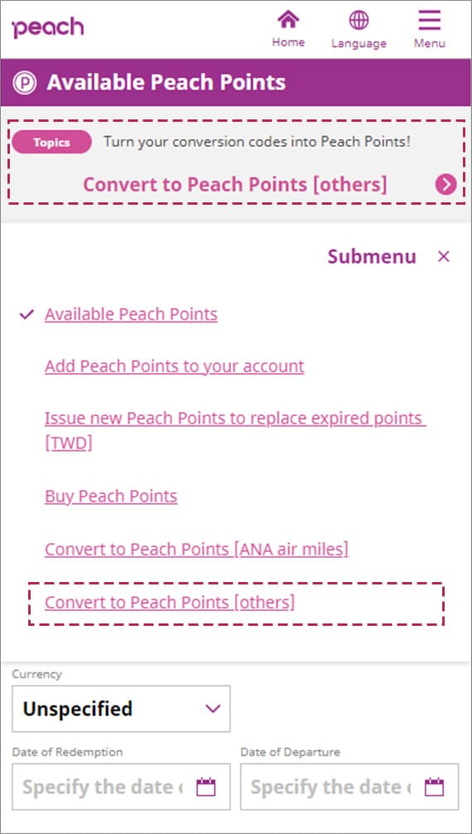Open Issue new Peach Points [TWD] link

235,431
